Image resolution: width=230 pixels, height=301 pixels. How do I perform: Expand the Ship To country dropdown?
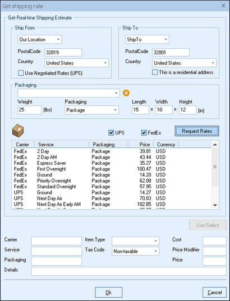[x=184, y=63]
